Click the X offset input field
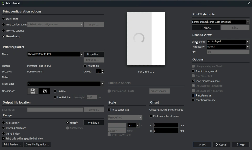Viewport: 252px width, 150px height. pyautogui.click(x=166, y=125)
